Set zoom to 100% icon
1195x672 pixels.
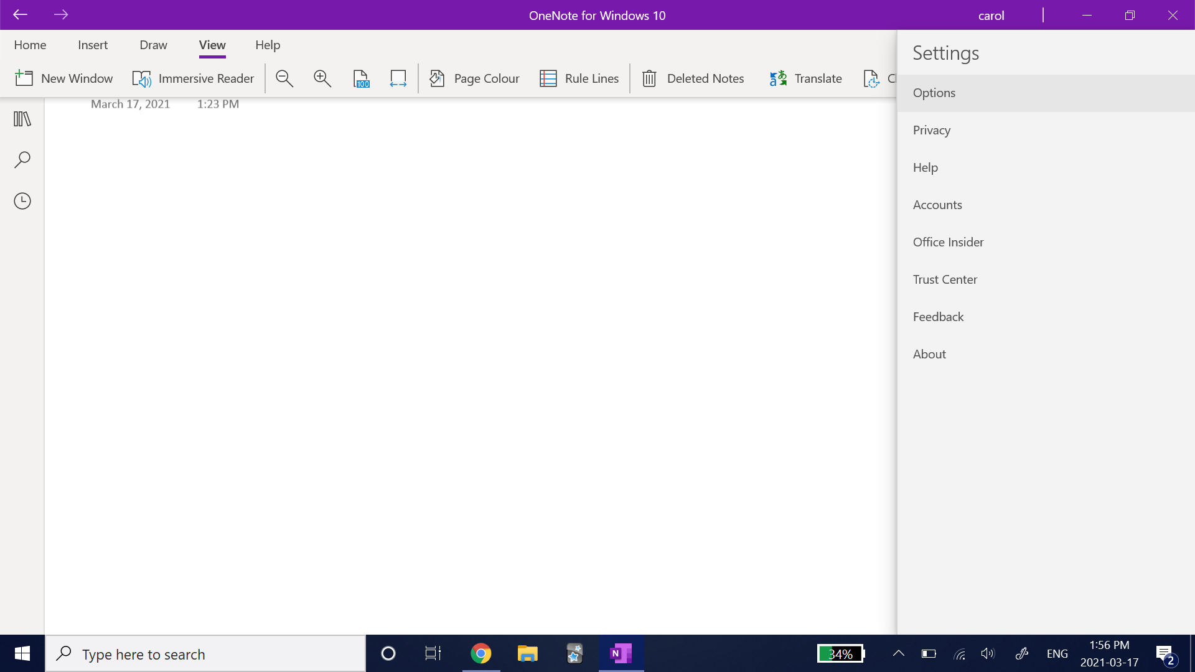361,78
